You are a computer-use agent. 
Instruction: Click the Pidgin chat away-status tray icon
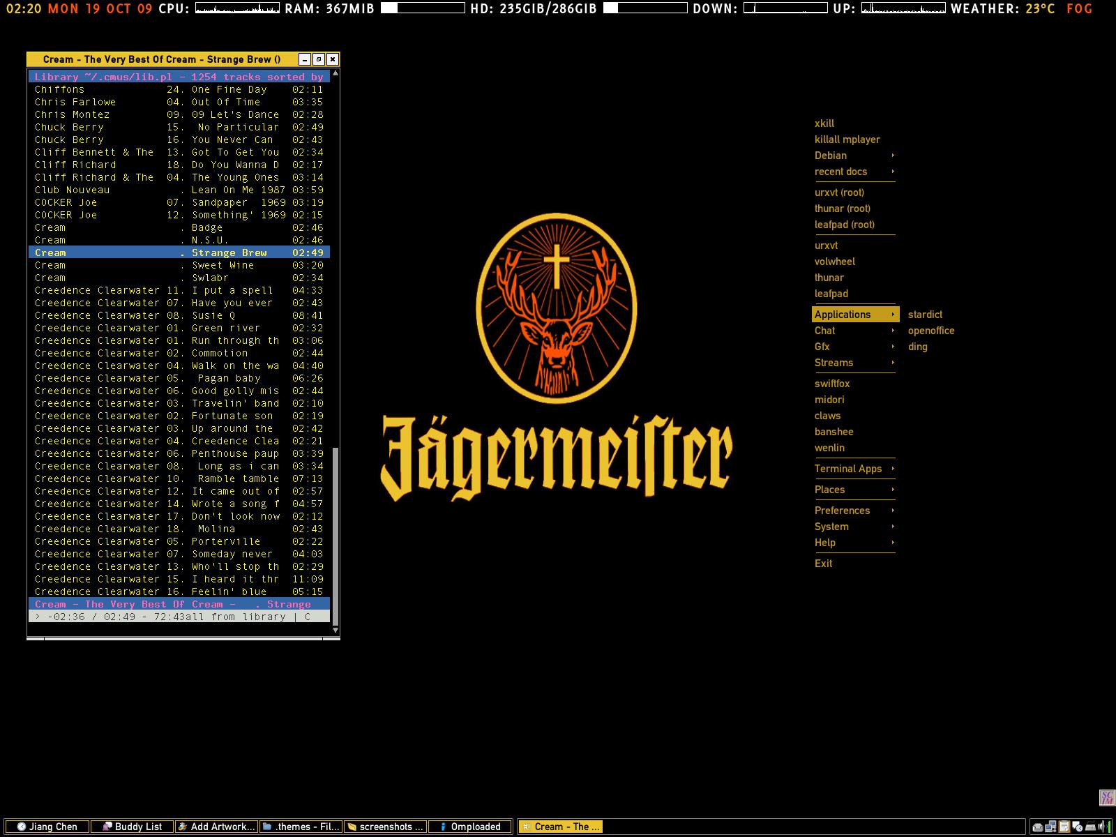(x=1078, y=827)
